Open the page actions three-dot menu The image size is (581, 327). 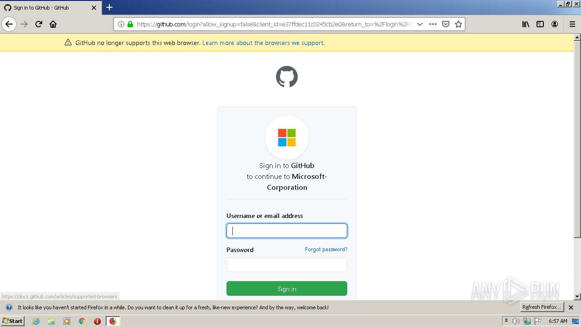pyautogui.click(x=433, y=24)
